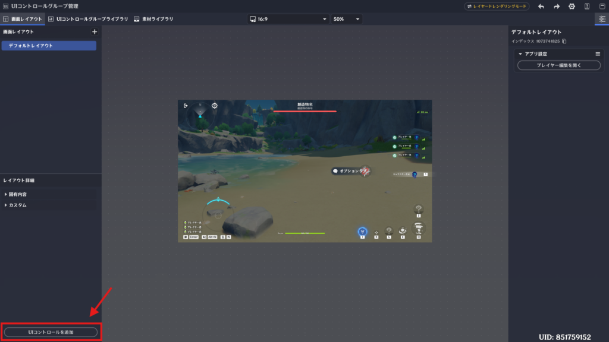609x342 pixels.
Task: Click the blue highlighted skill icon in preview
Action: click(362, 232)
